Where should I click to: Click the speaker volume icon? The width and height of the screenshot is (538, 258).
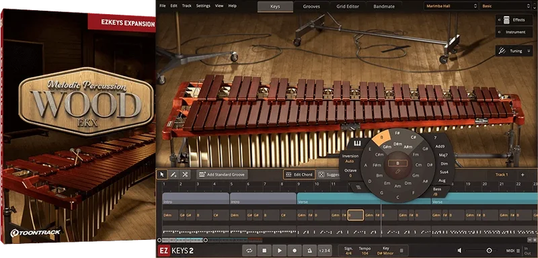point(459,251)
